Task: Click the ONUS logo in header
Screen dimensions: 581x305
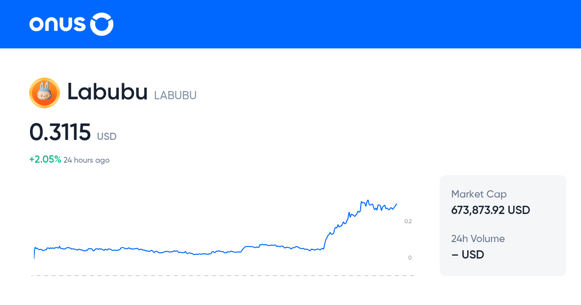Action: [71, 24]
